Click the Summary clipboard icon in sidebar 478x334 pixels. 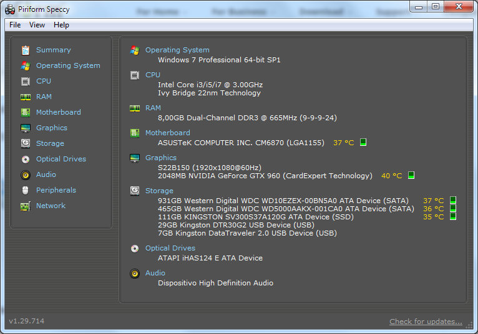point(26,50)
